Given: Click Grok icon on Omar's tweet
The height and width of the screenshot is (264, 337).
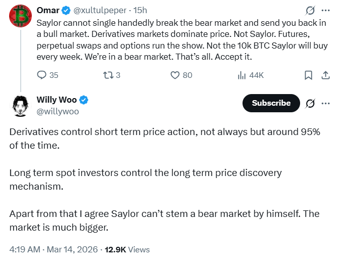Looking at the screenshot, I should point(310,10).
